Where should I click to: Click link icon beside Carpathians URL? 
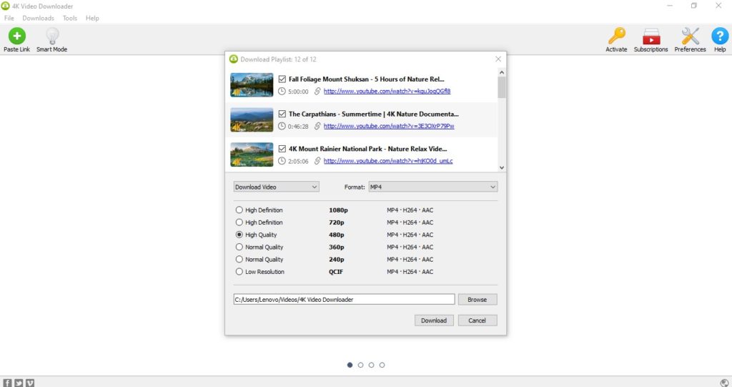pyautogui.click(x=317, y=126)
